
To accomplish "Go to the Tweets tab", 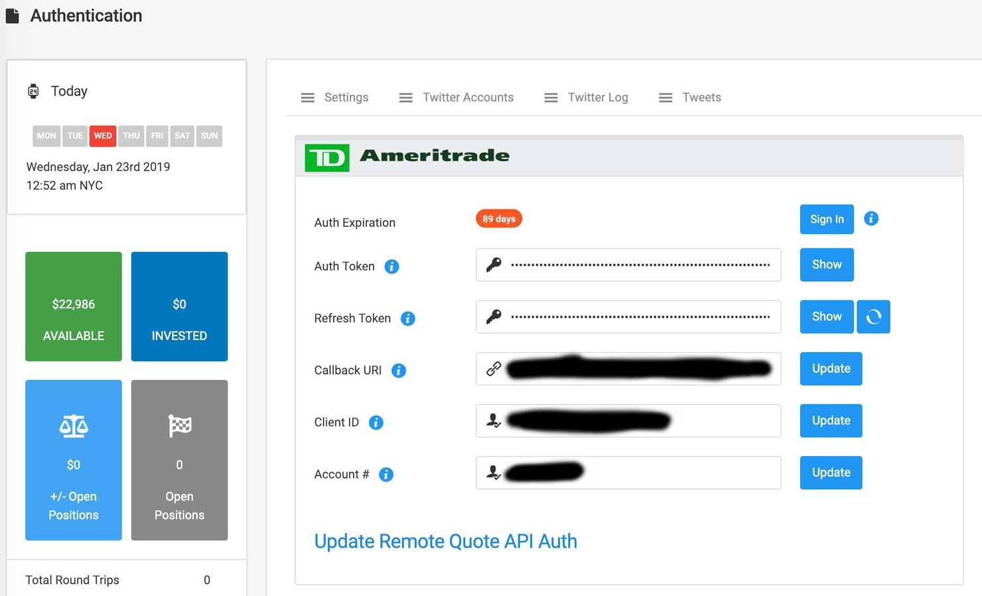I will point(689,97).
